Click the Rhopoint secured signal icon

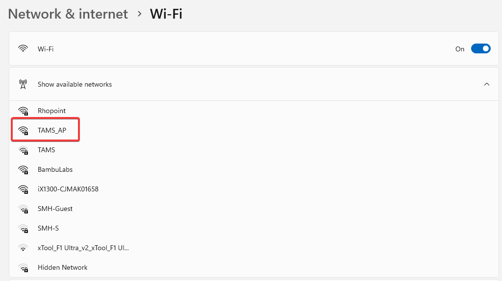click(23, 111)
